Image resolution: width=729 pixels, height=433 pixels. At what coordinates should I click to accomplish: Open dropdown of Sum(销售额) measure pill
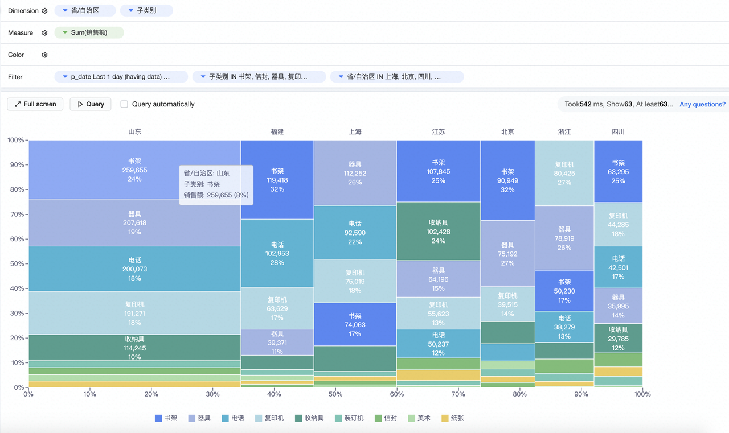[65, 33]
